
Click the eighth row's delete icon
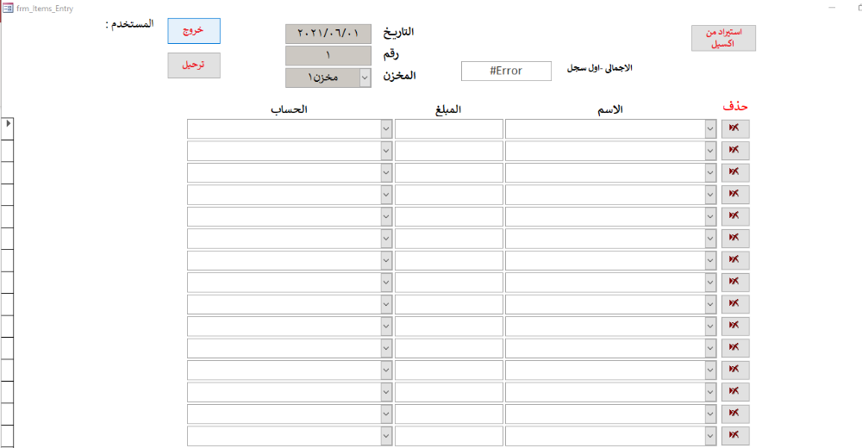pos(735,283)
